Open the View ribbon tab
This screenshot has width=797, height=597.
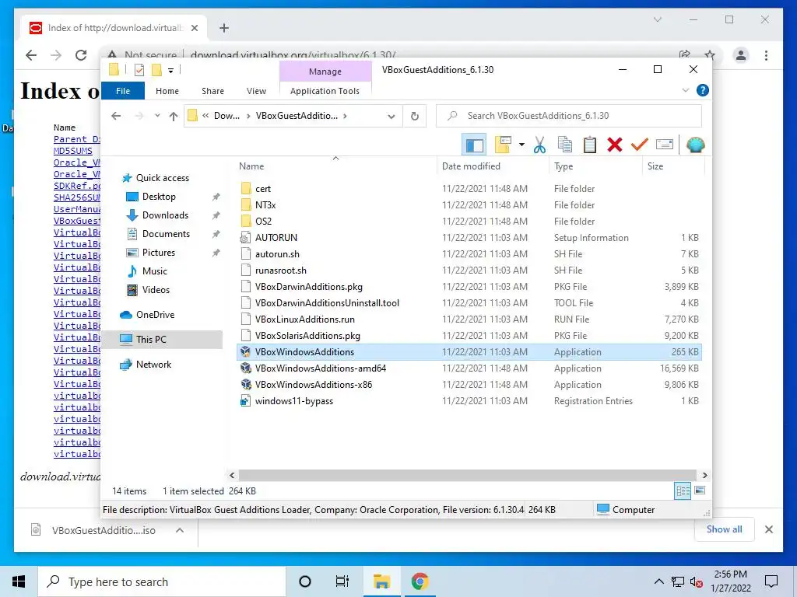tap(256, 91)
